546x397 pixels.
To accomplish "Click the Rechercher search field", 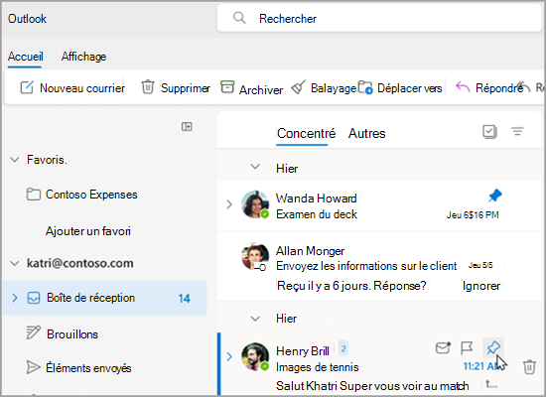I will pyautogui.click(x=379, y=18).
